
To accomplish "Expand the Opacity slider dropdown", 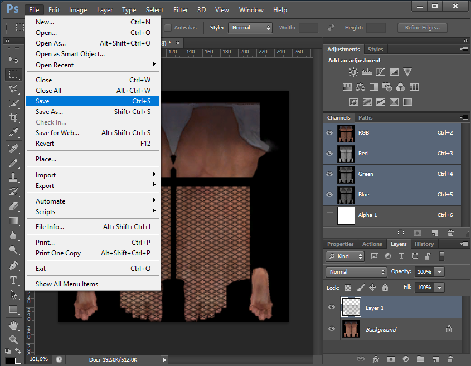I will pos(440,272).
